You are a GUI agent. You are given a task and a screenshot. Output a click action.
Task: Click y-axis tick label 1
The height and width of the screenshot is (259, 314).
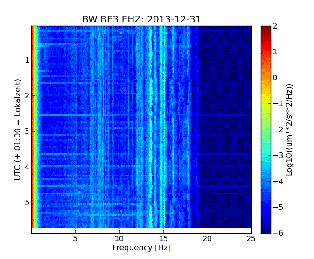click(x=27, y=60)
